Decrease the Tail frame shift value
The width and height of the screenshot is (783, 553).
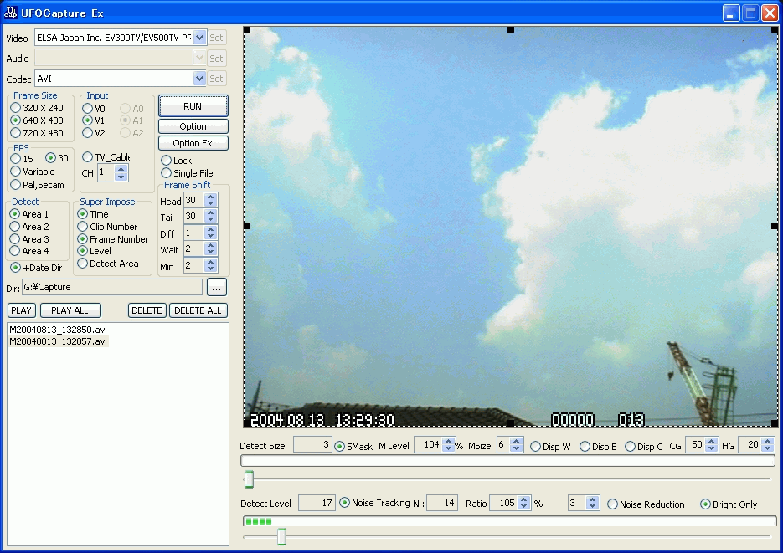211,221
